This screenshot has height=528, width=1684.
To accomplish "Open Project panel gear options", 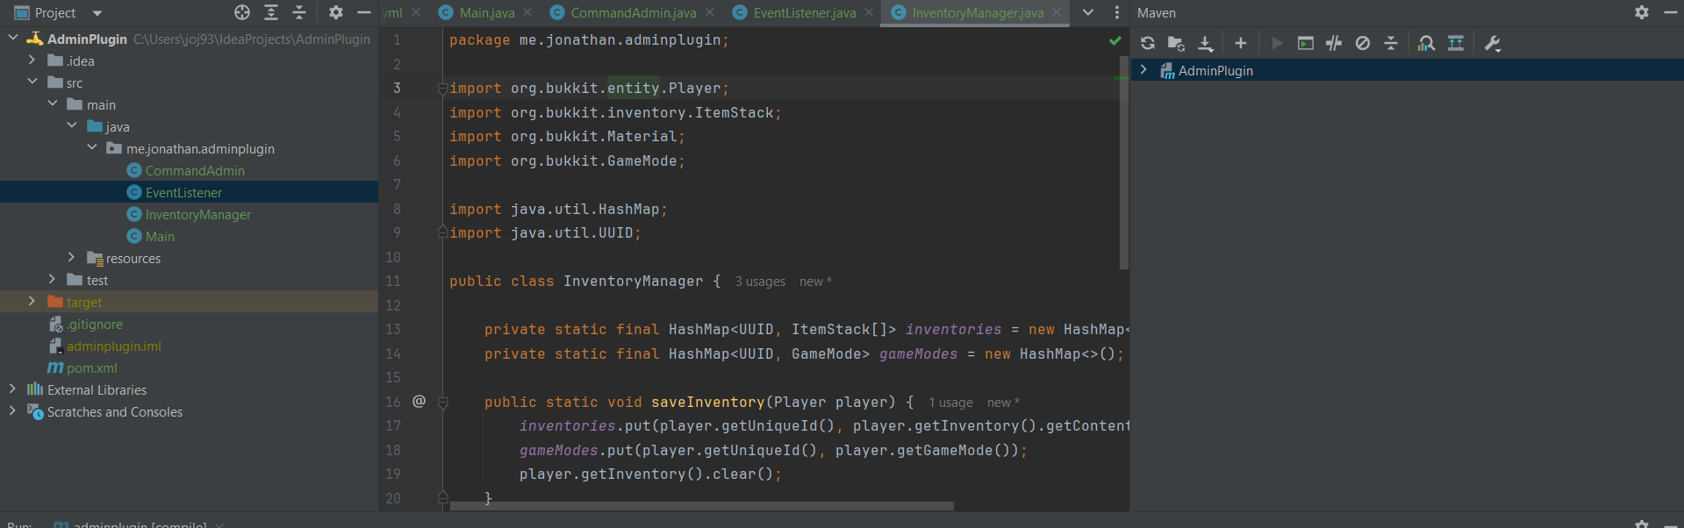I will [335, 12].
